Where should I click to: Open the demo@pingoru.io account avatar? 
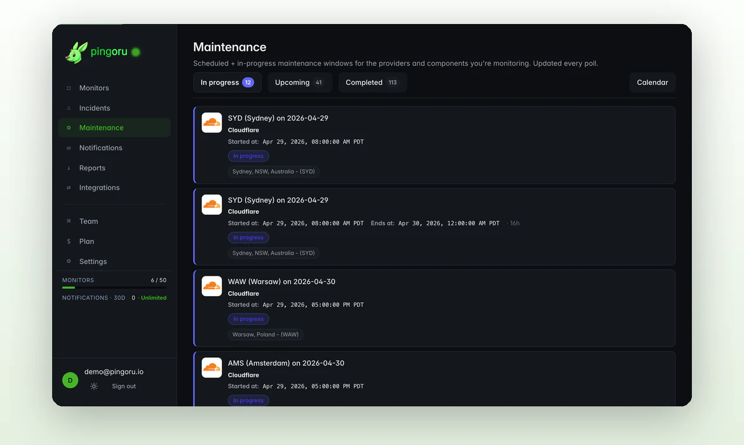[x=70, y=379]
